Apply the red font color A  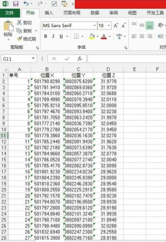[104, 36]
